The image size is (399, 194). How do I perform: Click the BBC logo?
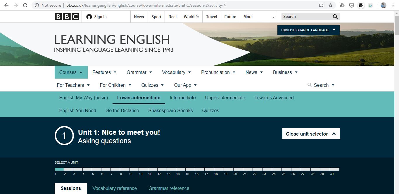67,17
